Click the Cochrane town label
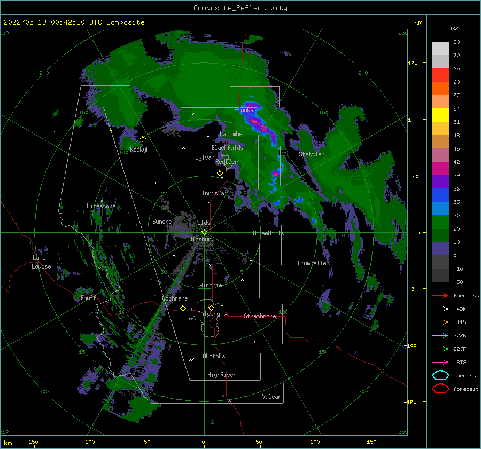481x449 pixels. (x=175, y=298)
